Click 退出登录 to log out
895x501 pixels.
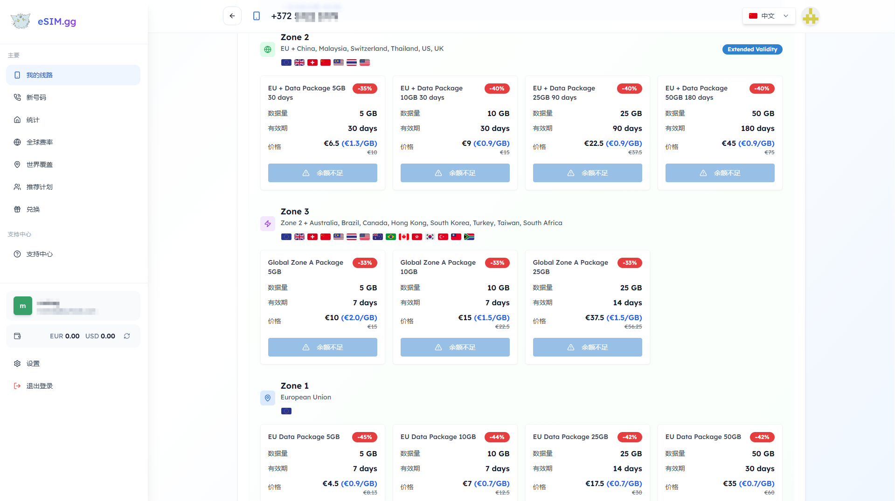40,386
